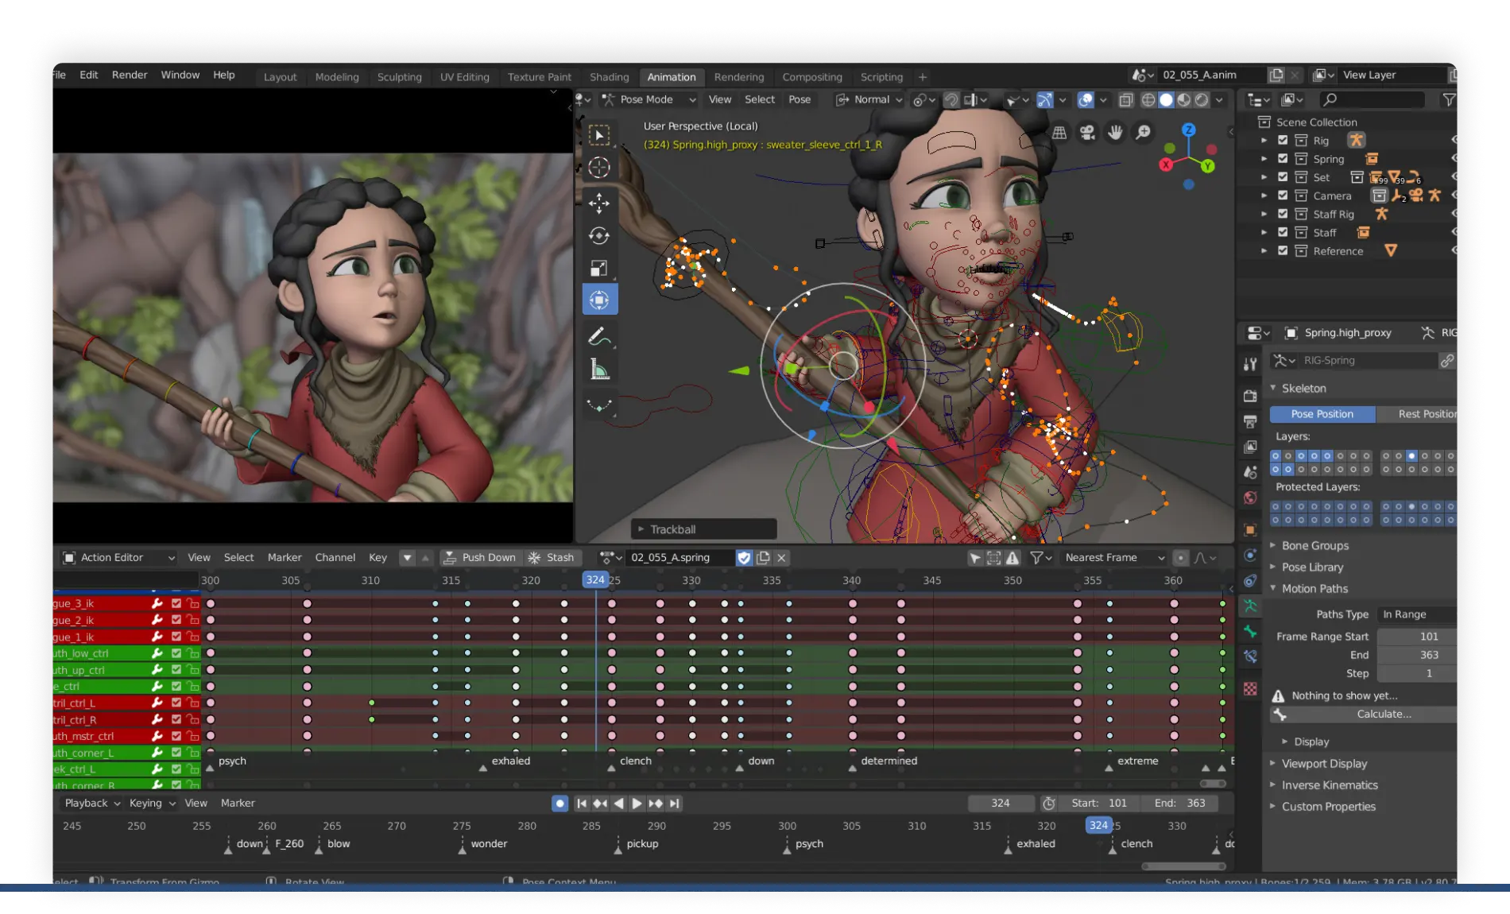This screenshot has height=914, width=1510.
Task: Select wireframe viewport shading
Action: [1148, 100]
